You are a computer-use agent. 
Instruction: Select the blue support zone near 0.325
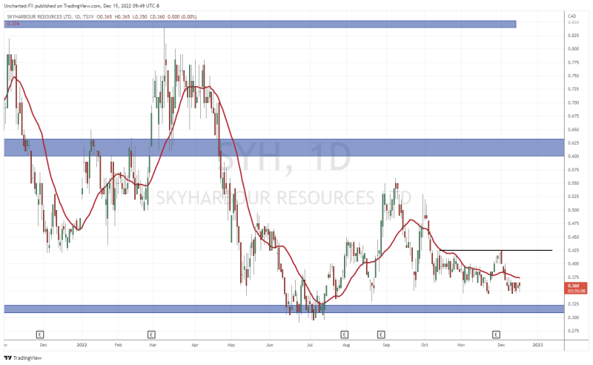coord(284,309)
